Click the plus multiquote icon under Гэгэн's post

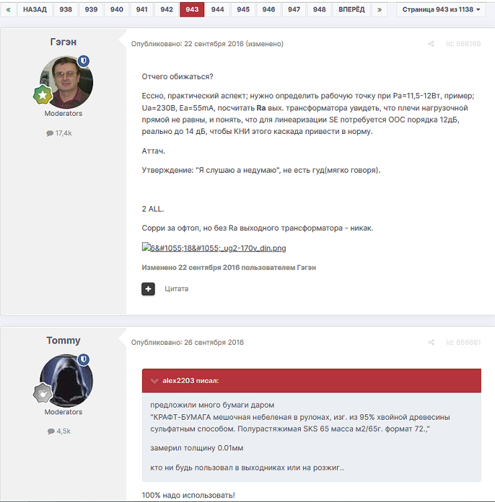click(x=148, y=289)
